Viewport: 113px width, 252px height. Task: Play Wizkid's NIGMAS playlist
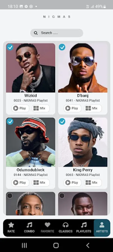pyautogui.click(x=20, y=108)
